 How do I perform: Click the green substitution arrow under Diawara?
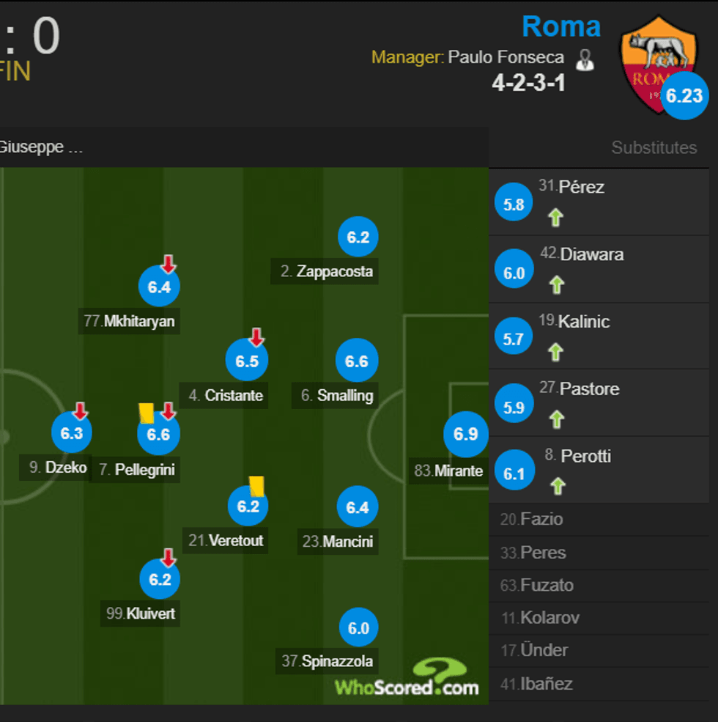[557, 285]
